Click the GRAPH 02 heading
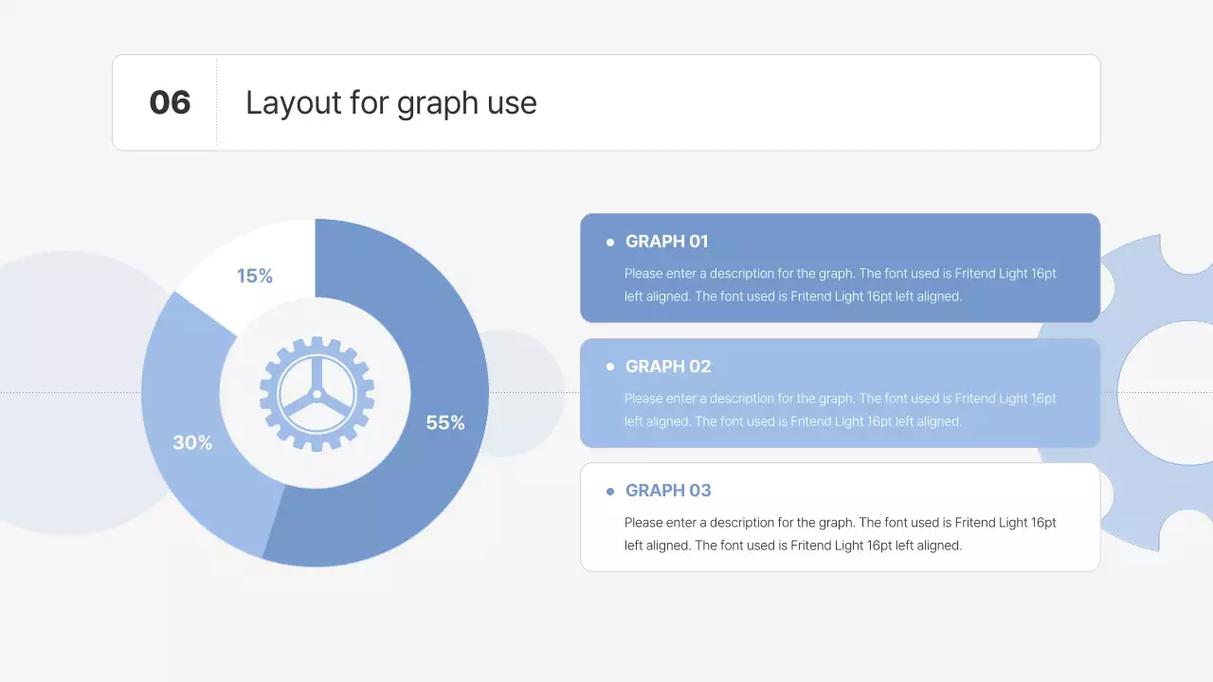 (668, 367)
